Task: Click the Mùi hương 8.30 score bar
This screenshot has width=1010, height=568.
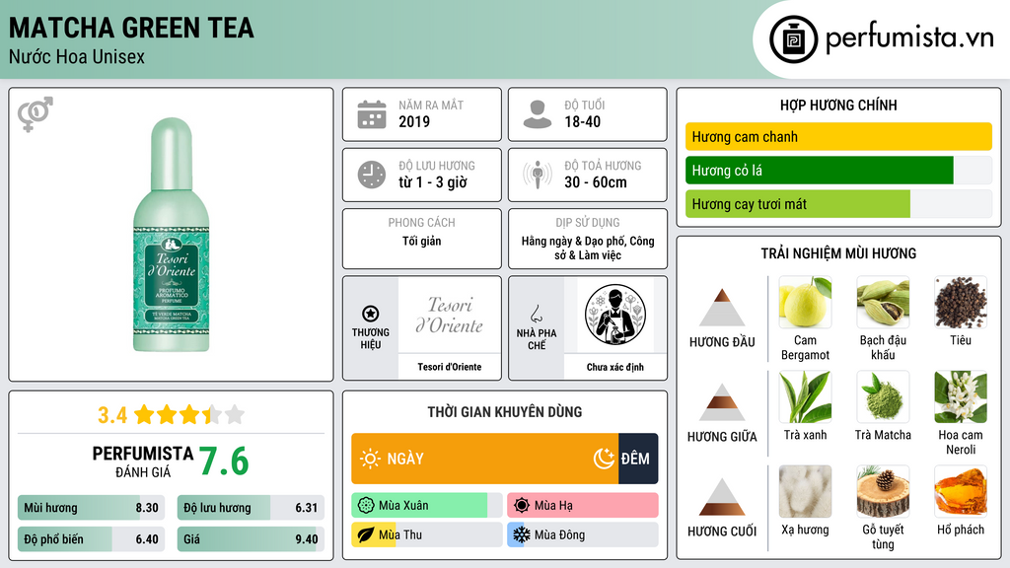Action: [x=92, y=508]
